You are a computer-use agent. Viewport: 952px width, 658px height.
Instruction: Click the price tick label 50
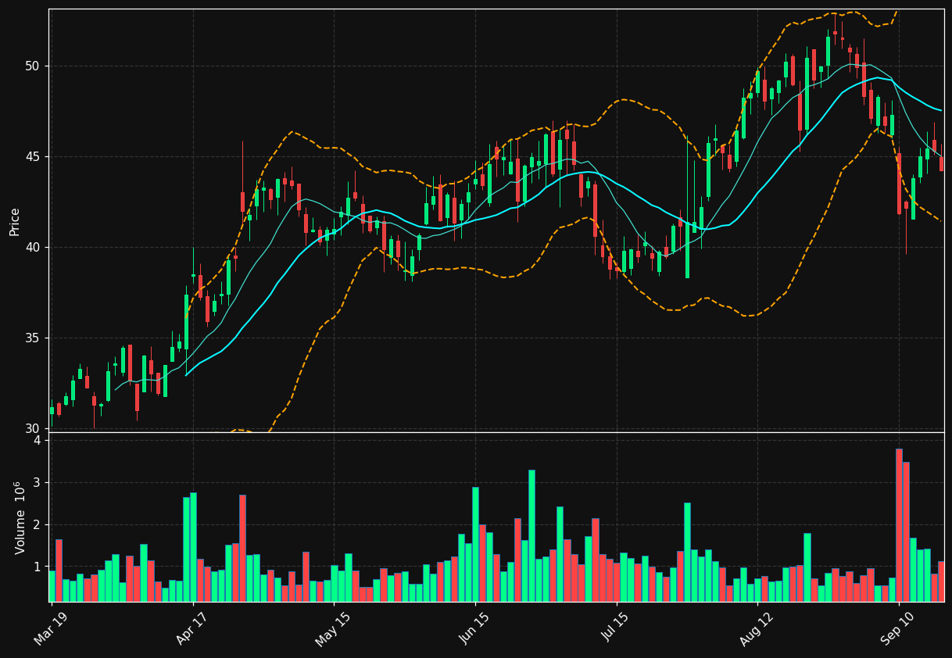tap(31, 66)
